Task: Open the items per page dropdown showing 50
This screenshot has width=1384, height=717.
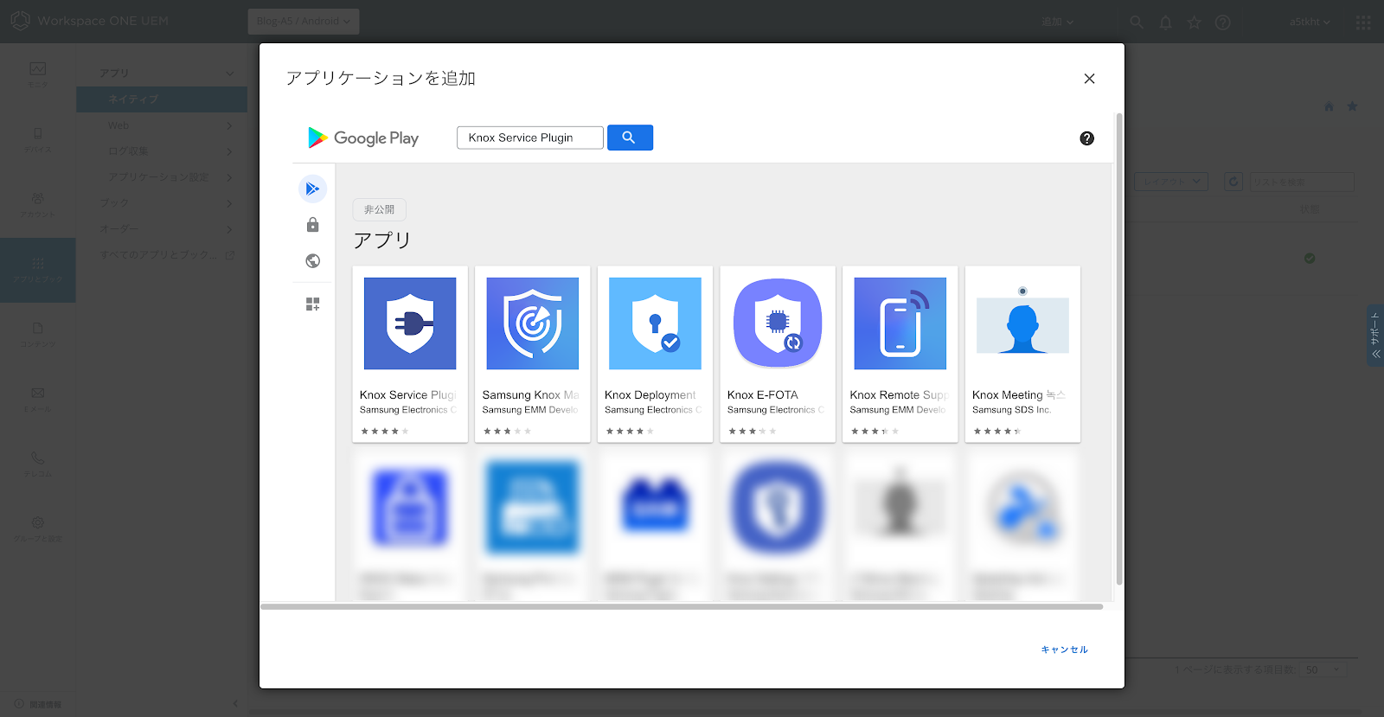Action: point(1323,669)
